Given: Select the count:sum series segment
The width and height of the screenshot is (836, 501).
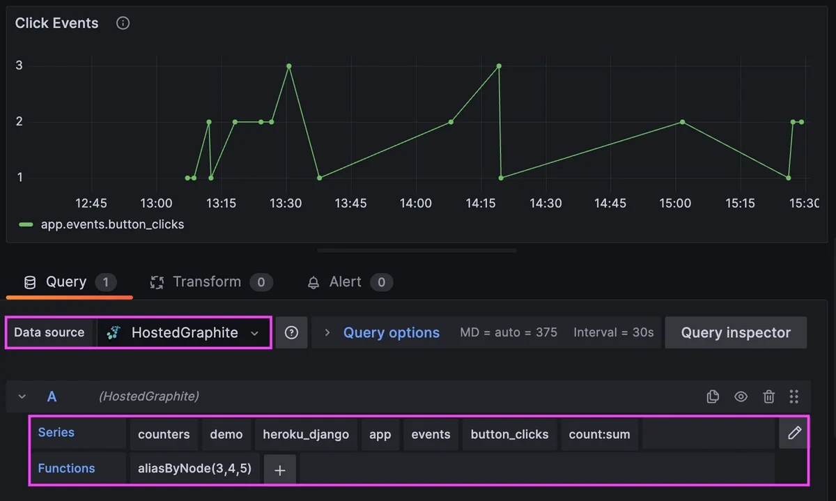Looking at the screenshot, I should pyautogui.click(x=599, y=433).
